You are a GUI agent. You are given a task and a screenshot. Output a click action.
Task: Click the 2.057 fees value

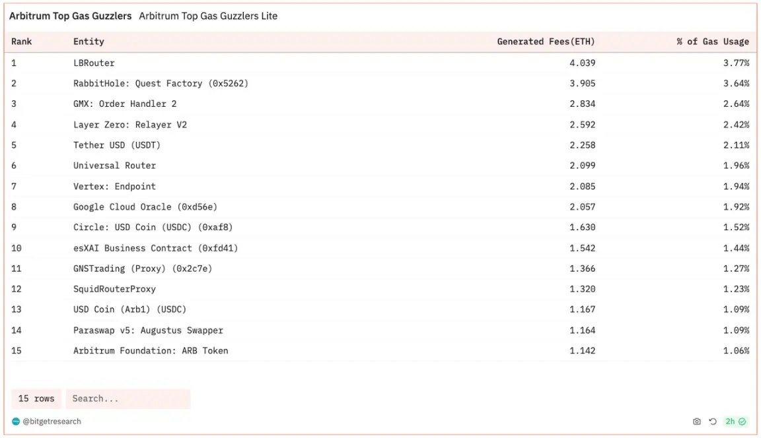(583, 207)
